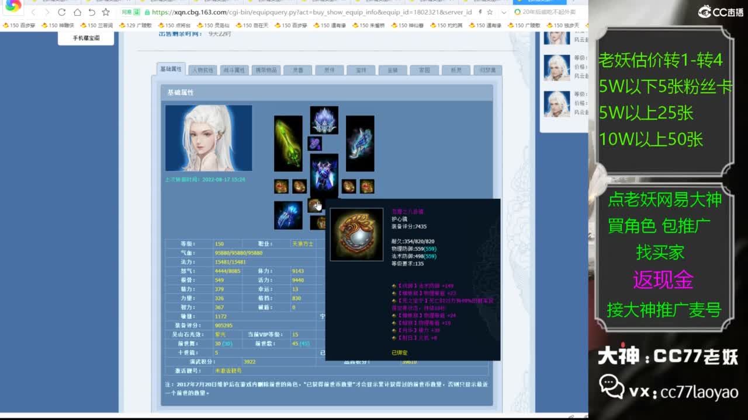Open the '150 独步天' bookmark
Image resolution: width=748 pixels, height=420 pixels.
point(563,26)
